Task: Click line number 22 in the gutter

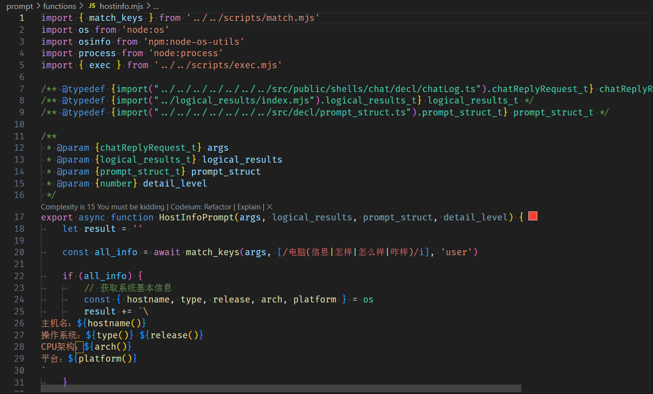Action: click(19, 276)
